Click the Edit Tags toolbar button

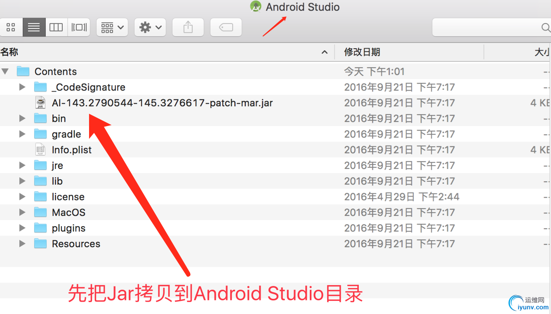click(226, 28)
